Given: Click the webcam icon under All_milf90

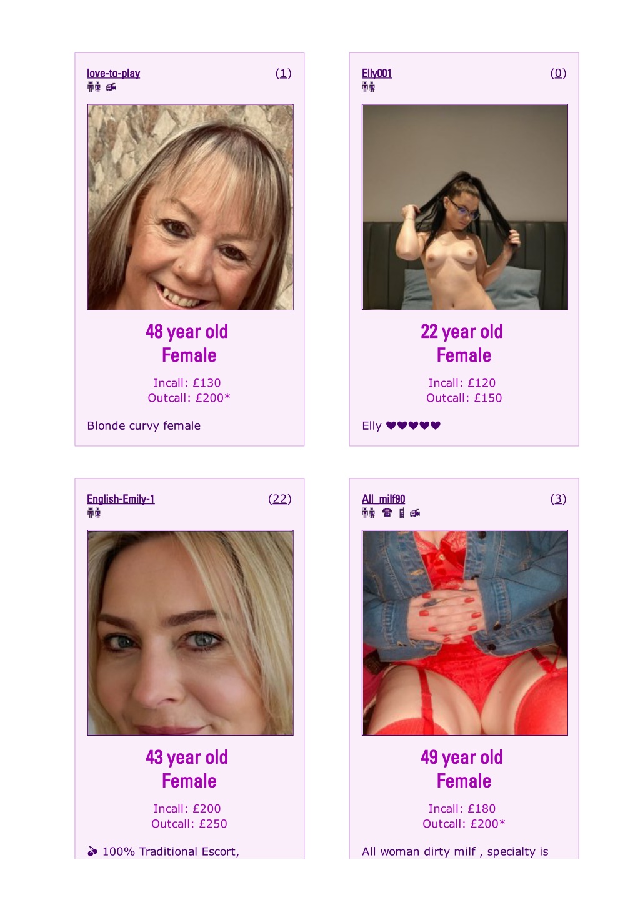Looking at the screenshot, I should pos(415,513).
